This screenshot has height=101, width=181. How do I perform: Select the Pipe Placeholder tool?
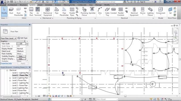(x=64, y=12)
